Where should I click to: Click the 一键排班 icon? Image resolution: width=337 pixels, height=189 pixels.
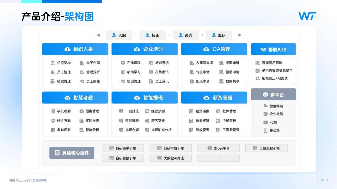[121, 111]
